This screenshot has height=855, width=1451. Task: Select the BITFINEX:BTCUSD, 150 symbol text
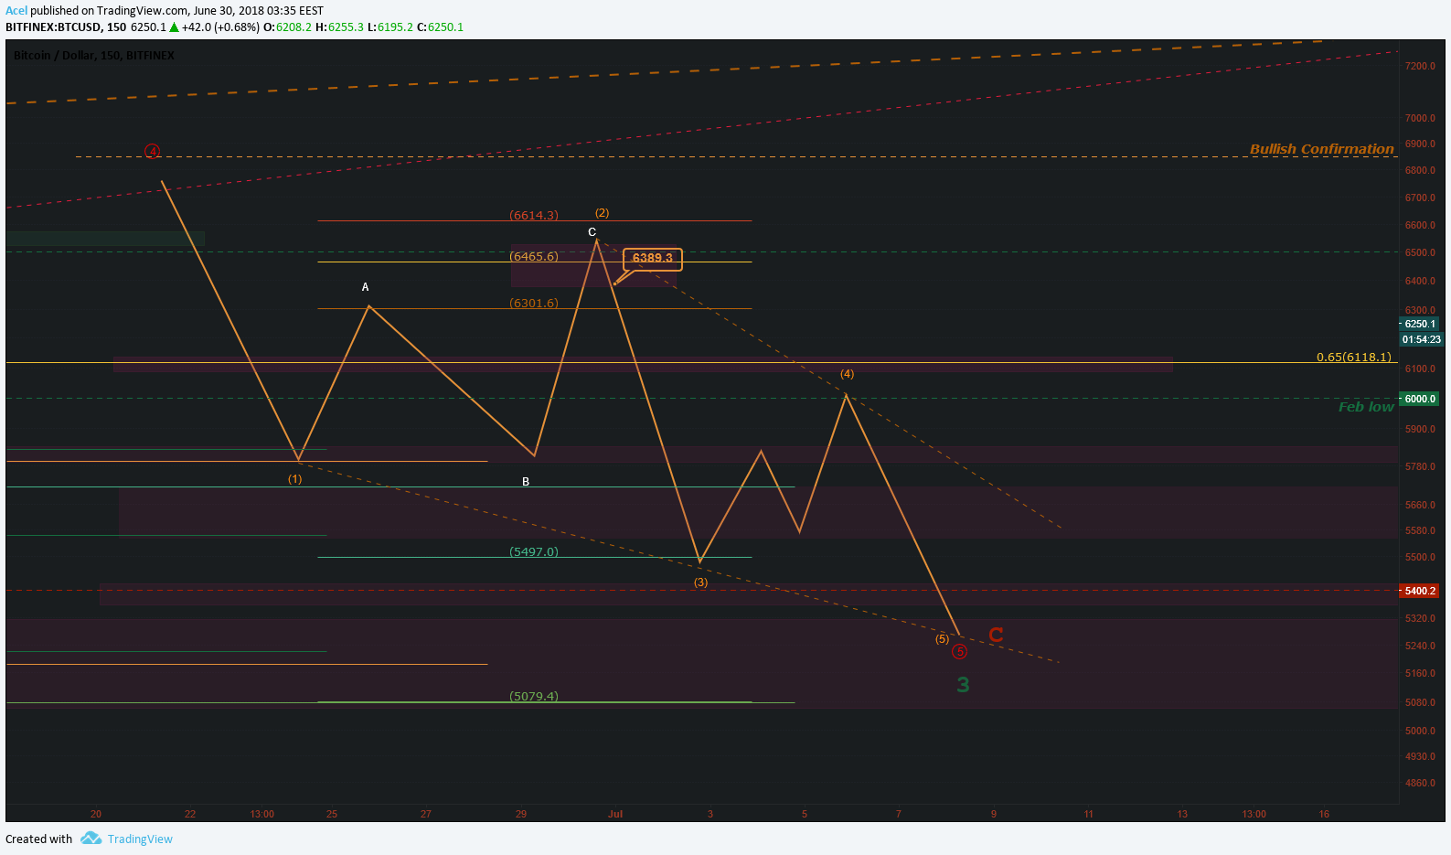click(x=66, y=27)
